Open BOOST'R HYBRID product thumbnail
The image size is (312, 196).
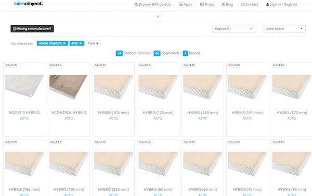click(x=24, y=86)
